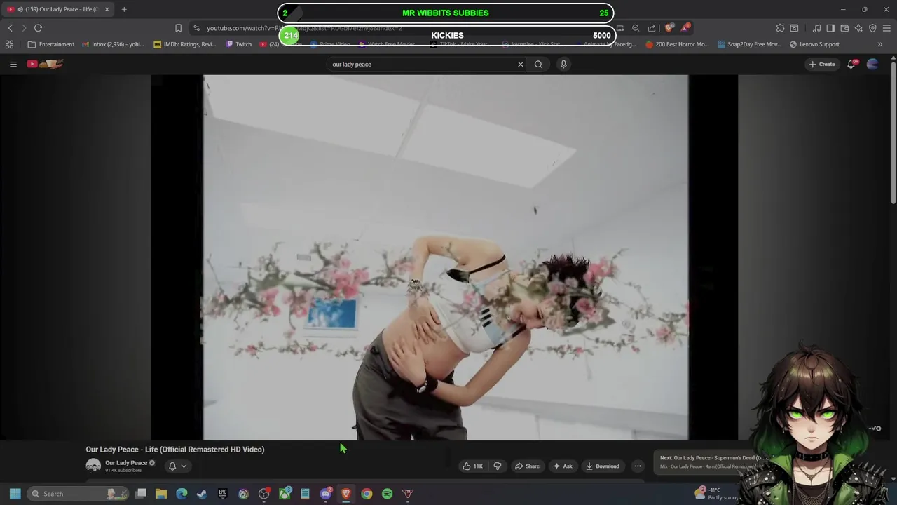This screenshot has height=505, width=897.
Task: Open YouTube notifications bell
Action: (851, 64)
